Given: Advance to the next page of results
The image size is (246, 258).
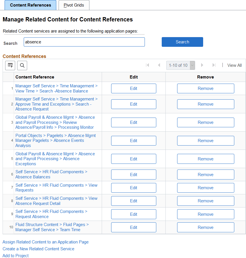Looking at the screenshot, I should point(202,65).
